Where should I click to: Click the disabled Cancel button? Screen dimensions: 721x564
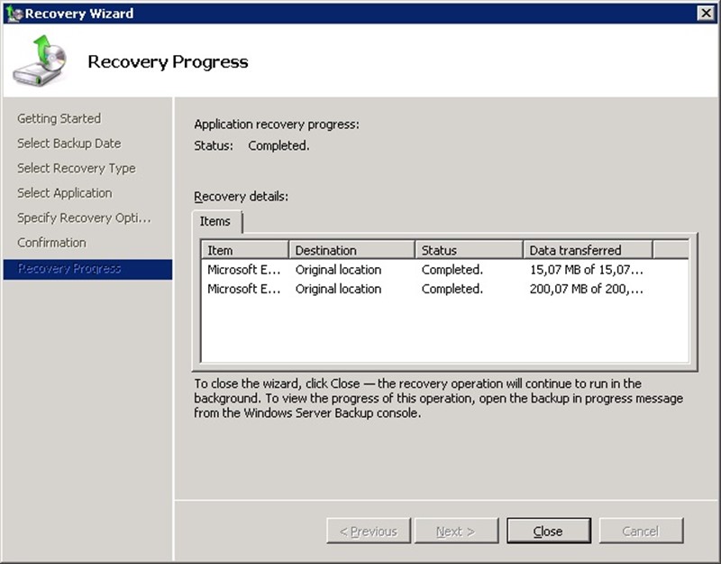(x=641, y=531)
